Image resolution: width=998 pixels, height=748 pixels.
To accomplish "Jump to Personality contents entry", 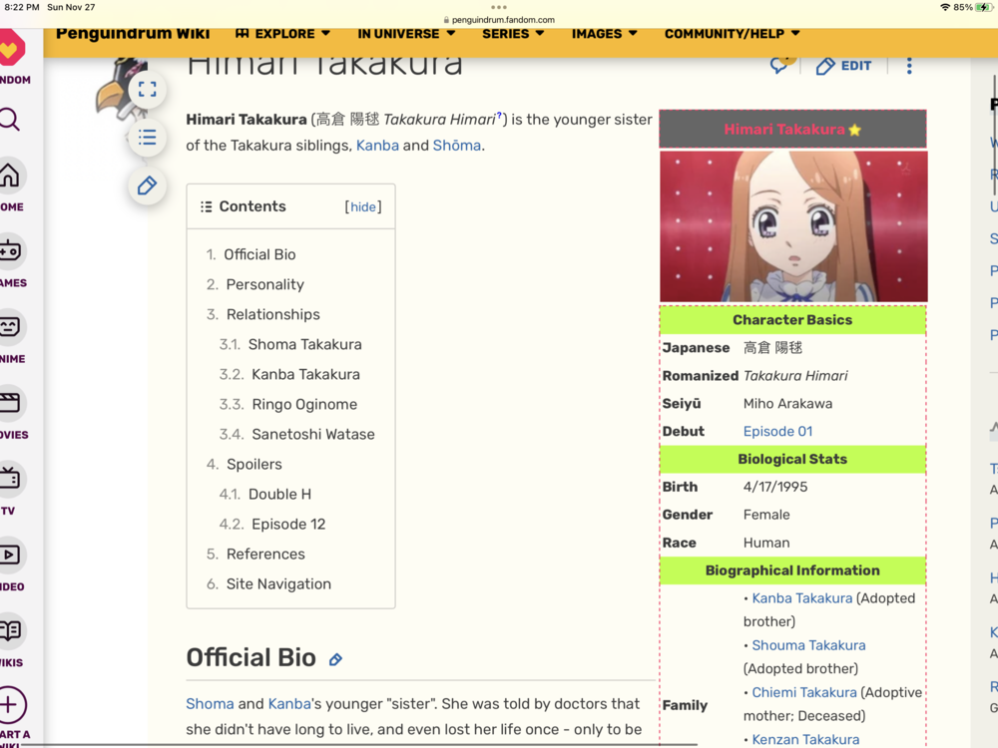I will 265,284.
